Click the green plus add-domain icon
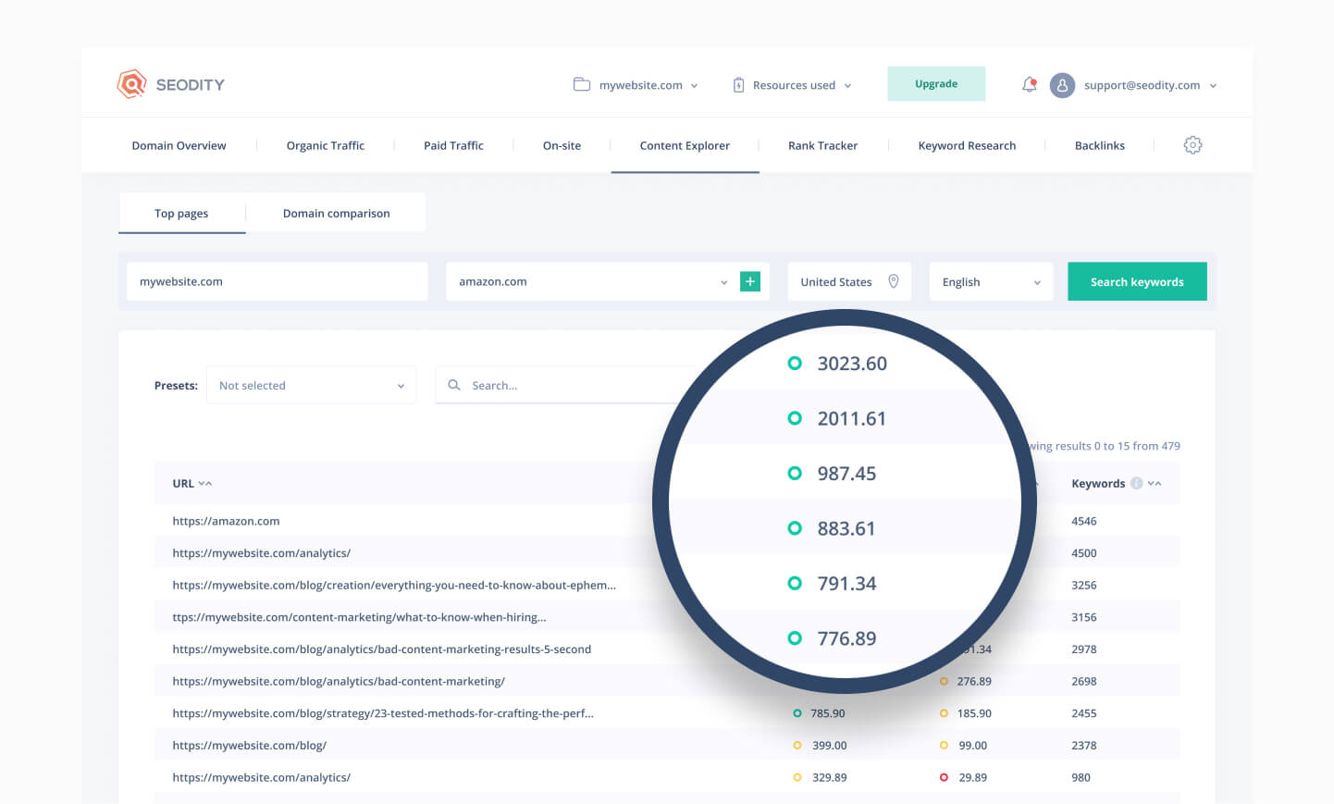1334x804 pixels. pyautogui.click(x=750, y=281)
